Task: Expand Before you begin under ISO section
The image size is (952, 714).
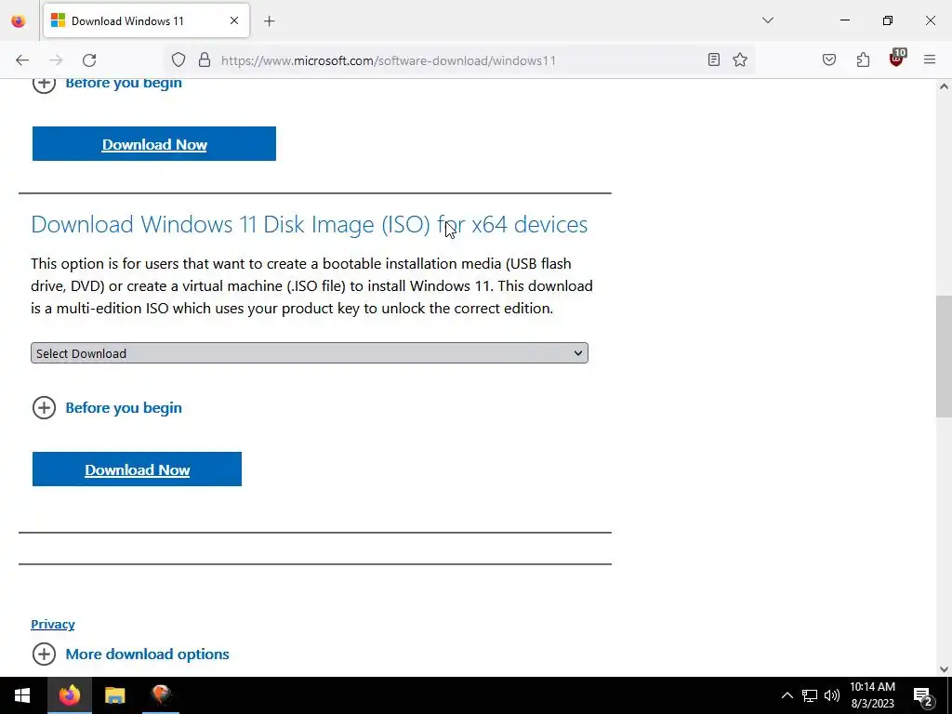Action: coord(108,408)
